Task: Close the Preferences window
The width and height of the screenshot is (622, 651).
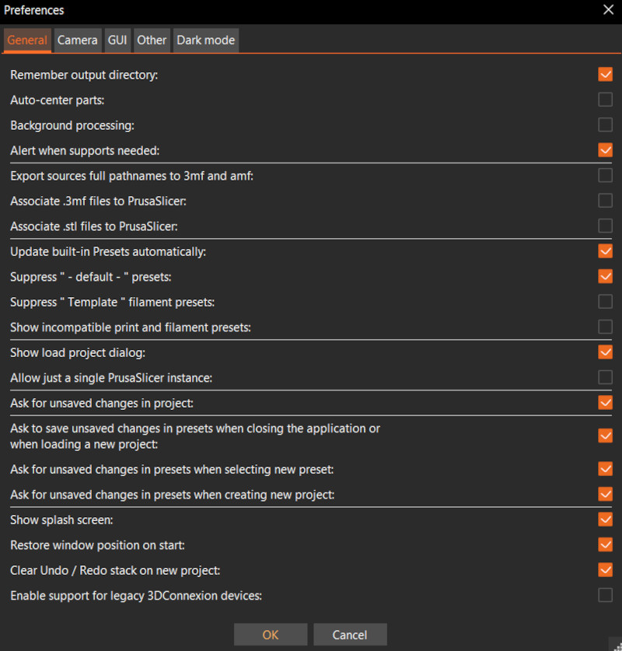Action: (608, 10)
